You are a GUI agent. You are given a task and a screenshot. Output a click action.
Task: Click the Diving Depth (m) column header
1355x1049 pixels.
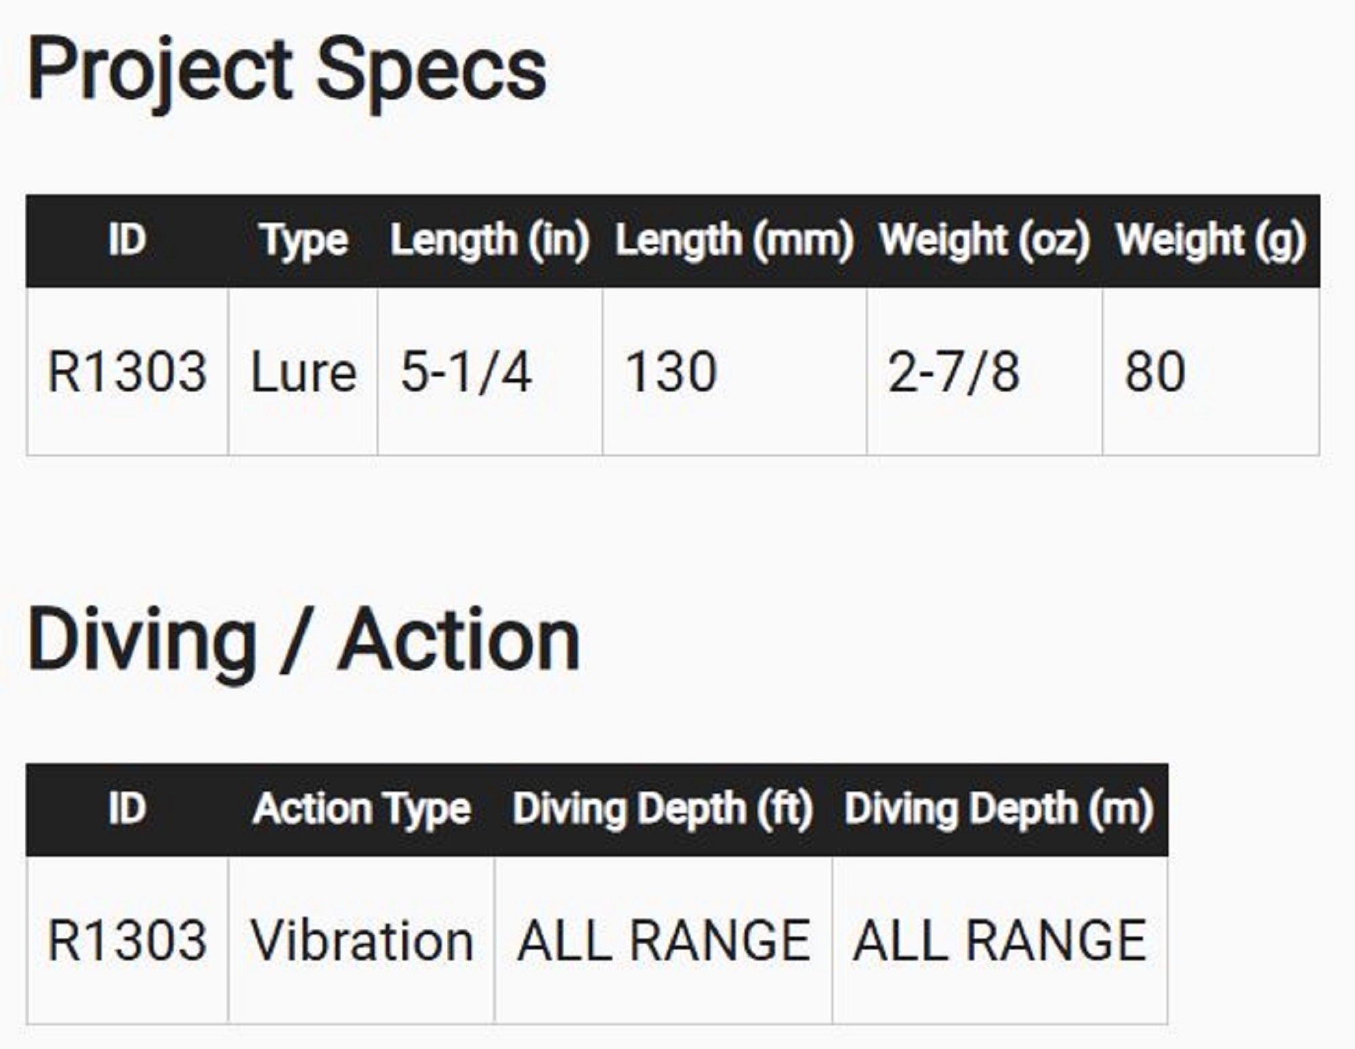999,809
